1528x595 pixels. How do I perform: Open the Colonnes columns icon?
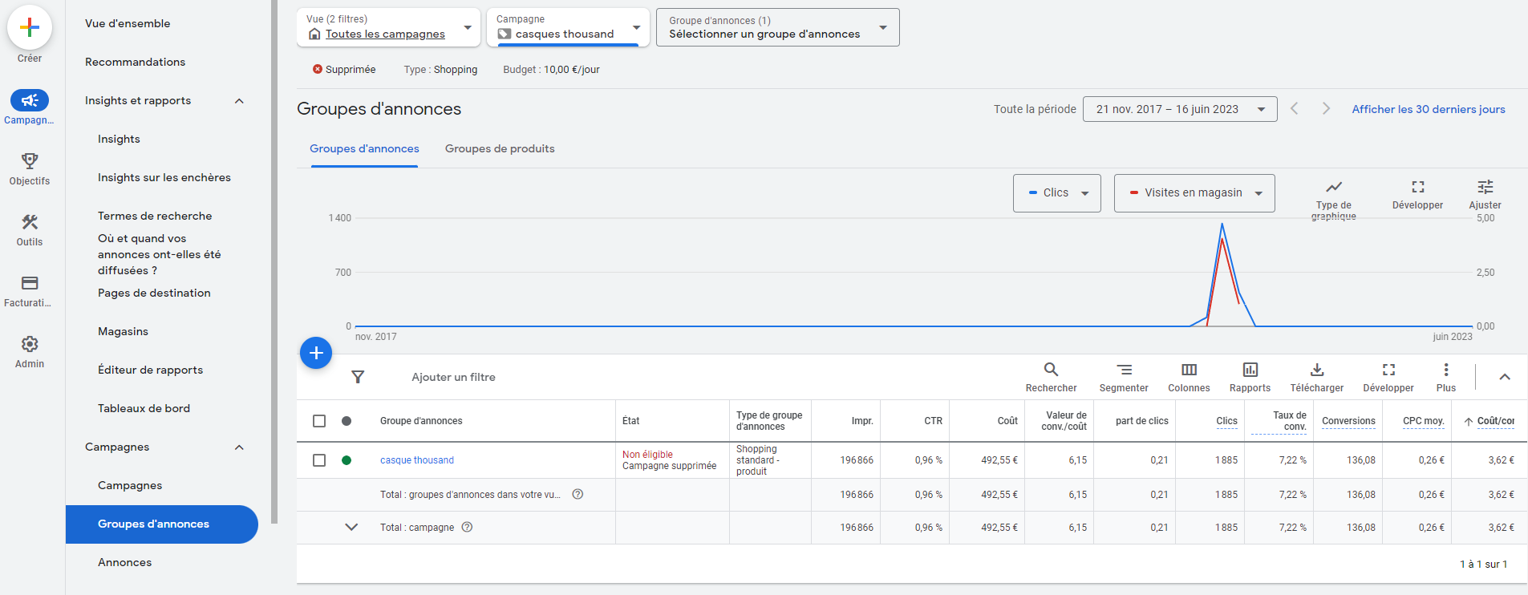1189,370
